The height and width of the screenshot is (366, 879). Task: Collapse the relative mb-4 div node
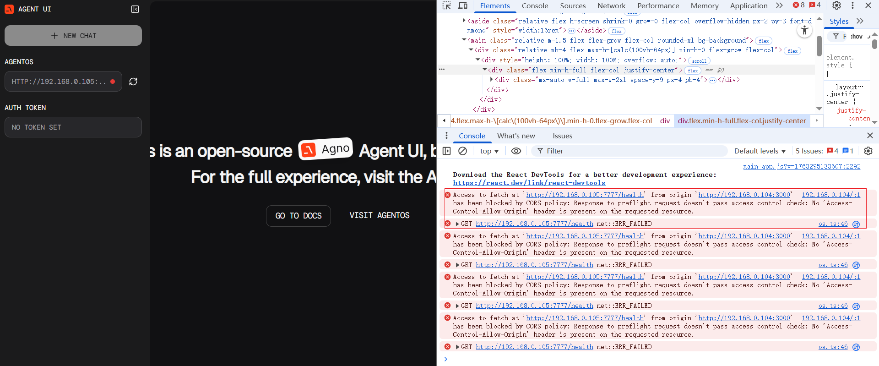(471, 50)
